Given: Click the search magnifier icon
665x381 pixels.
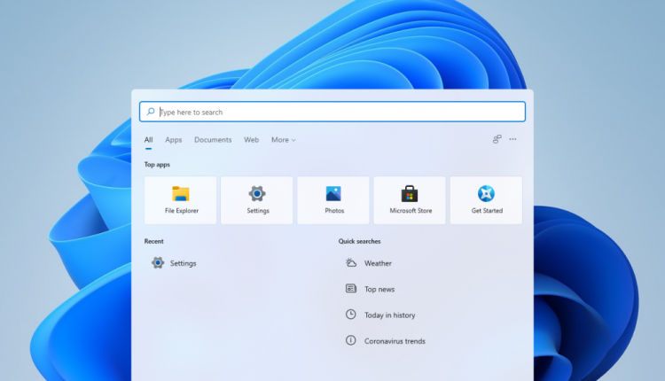Looking at the screenshot, I should (151, 113).
